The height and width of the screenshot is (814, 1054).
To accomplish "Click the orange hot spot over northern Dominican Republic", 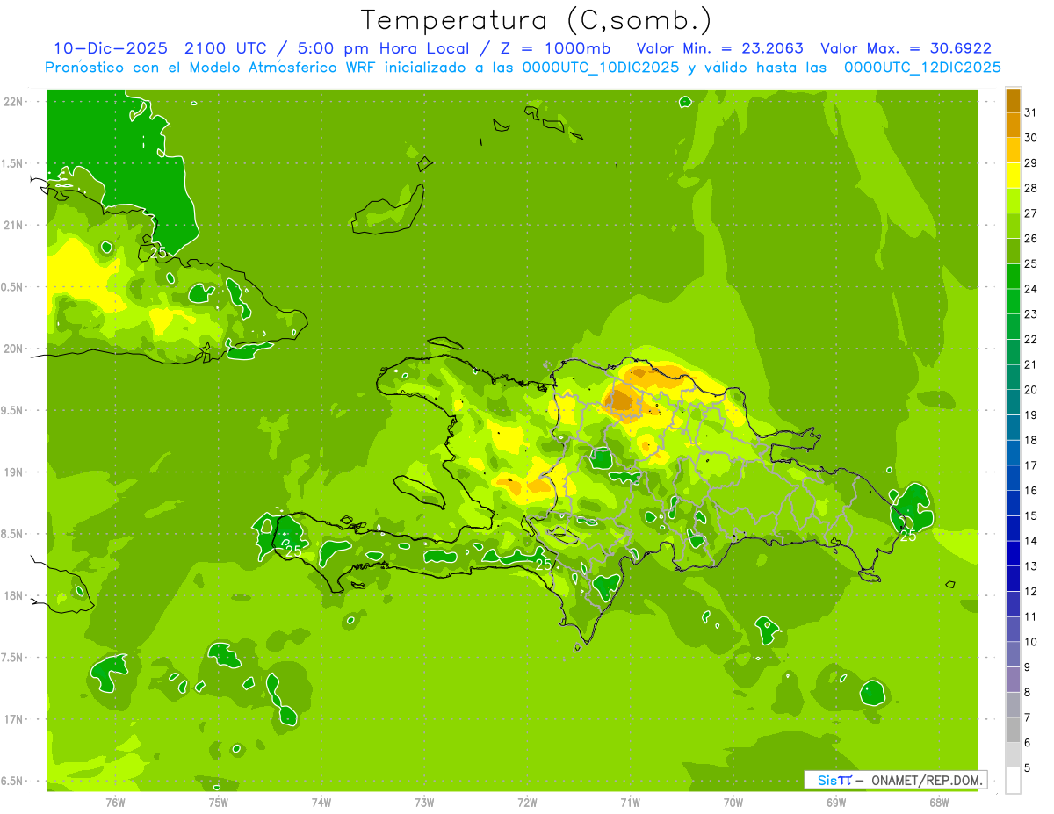I will coord(622,400).
